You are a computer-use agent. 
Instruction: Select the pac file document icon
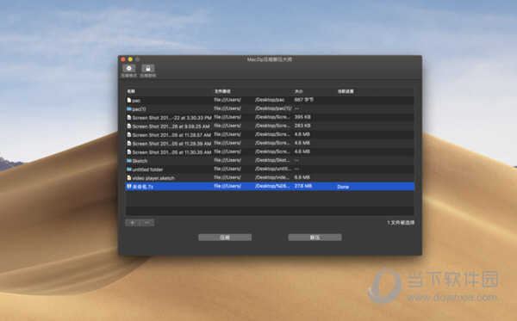pyautogui.click(x=129, y=100)
